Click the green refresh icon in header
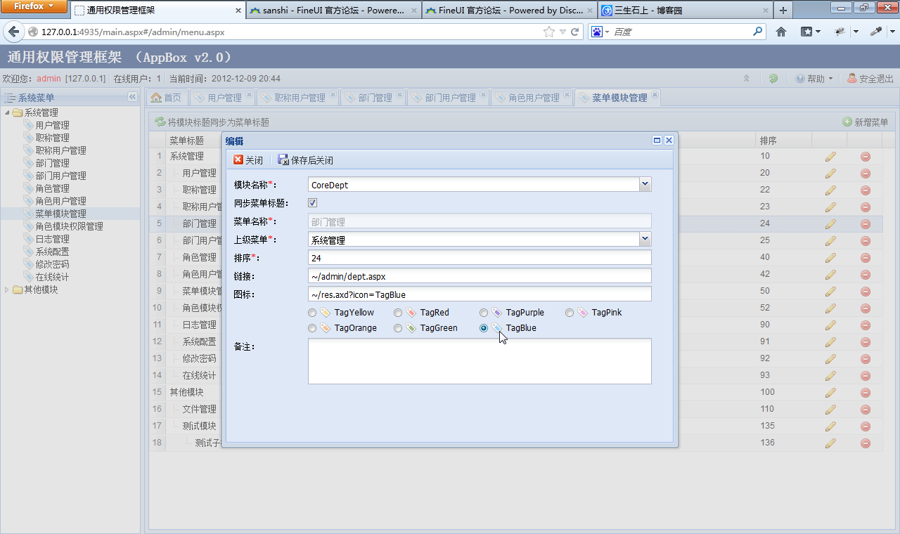 773,79
